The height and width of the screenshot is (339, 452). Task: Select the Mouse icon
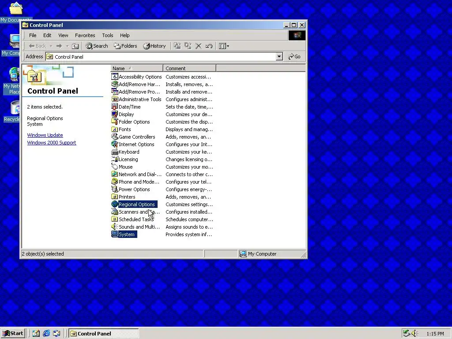(x=114, y=166)
